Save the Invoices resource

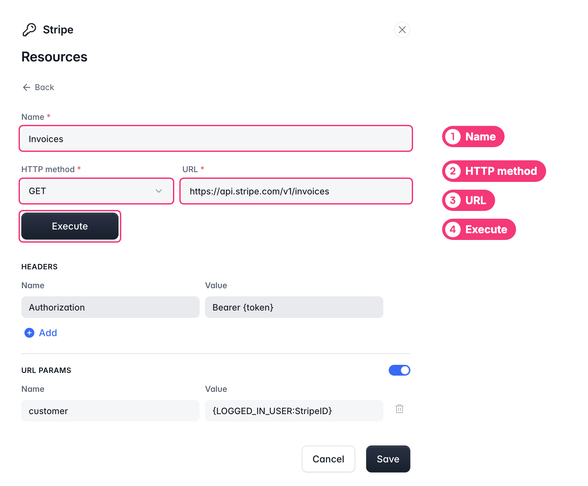click(x=388, y=459)
